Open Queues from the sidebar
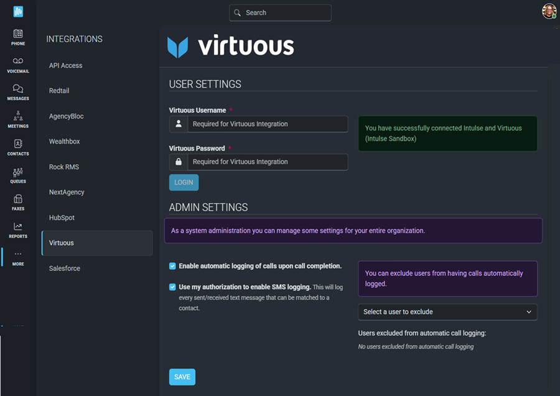The image size is (560, 396). 18,172
